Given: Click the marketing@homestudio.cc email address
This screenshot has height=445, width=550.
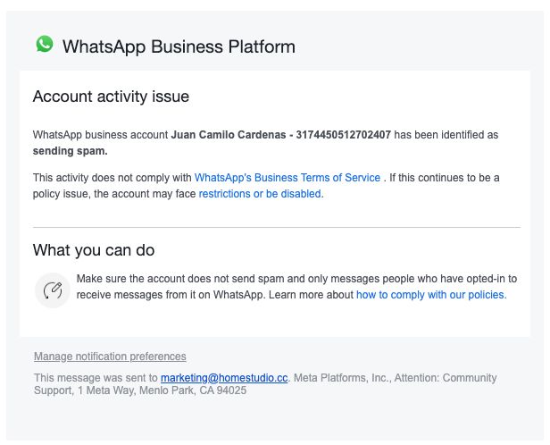Looking at the screenshot, I should point(224,378).
